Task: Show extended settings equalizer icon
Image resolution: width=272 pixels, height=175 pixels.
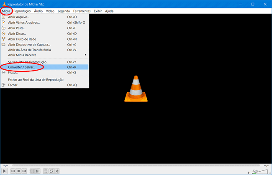Action: pyautogui.click(x=38, y=171)
